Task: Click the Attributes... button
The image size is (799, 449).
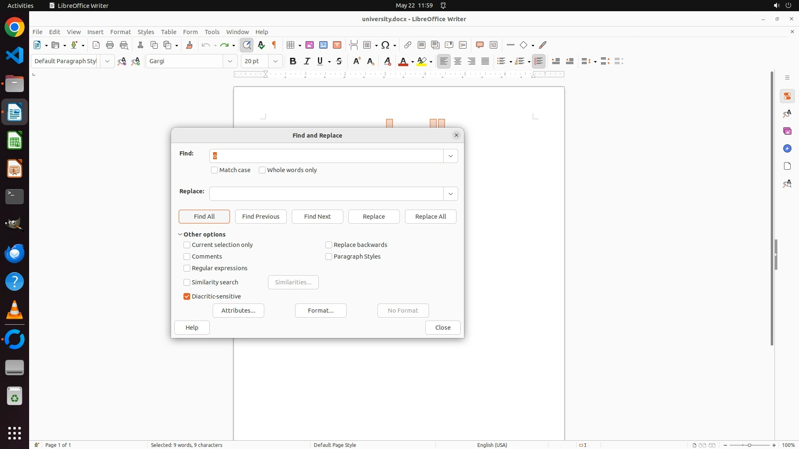Action: (x=238, y=311)
